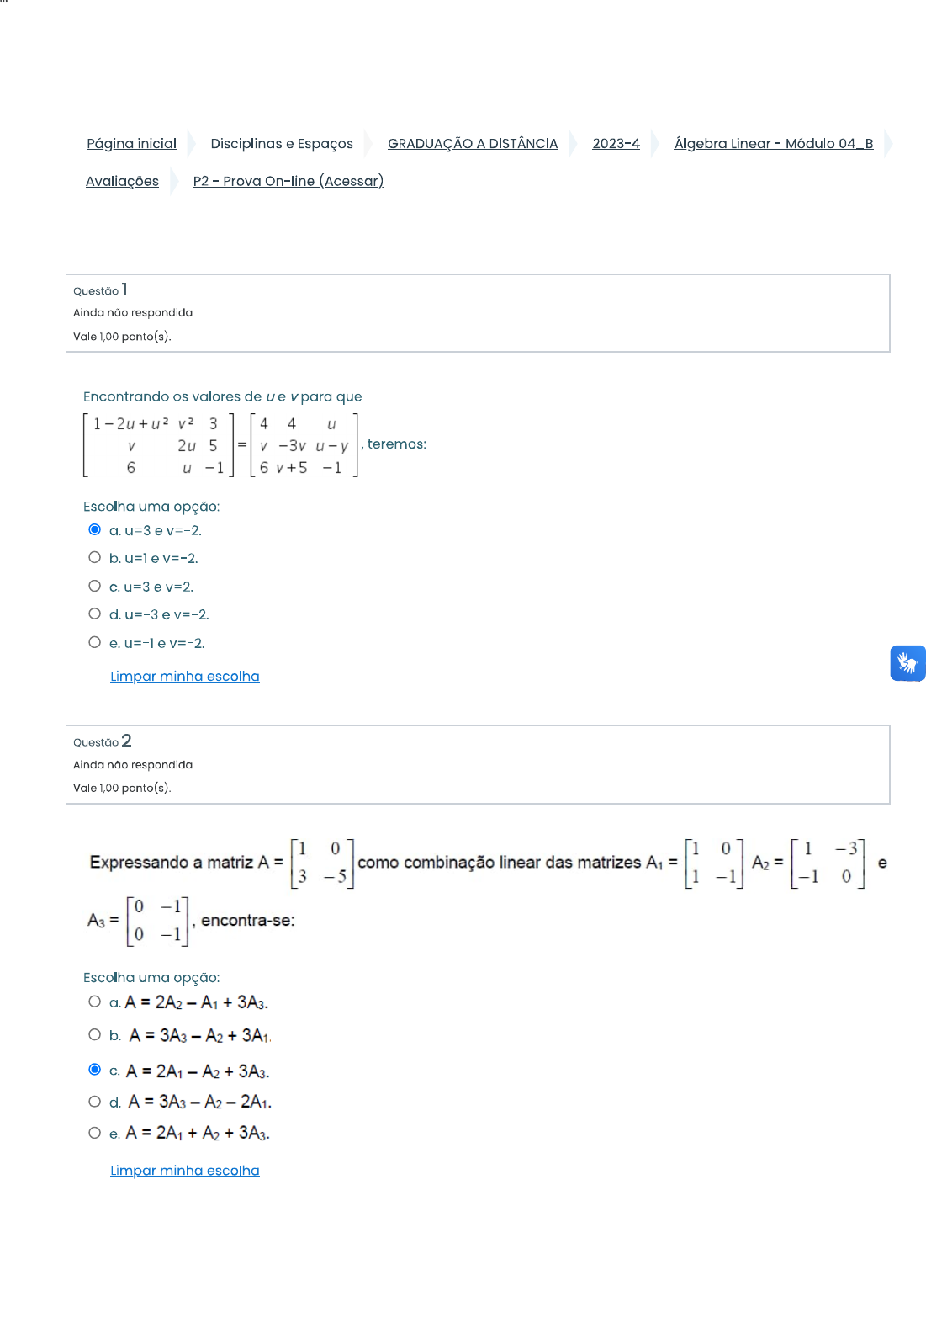Navigate to Avaliações breadcrumb

[122, 181]
